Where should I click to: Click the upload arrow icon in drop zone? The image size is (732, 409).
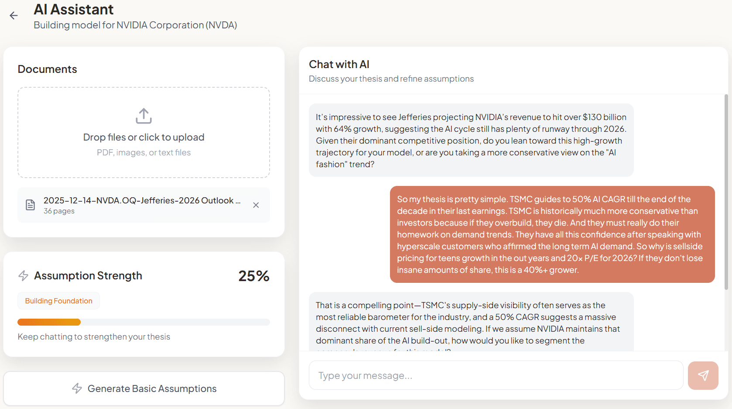[x=144, y=116]
